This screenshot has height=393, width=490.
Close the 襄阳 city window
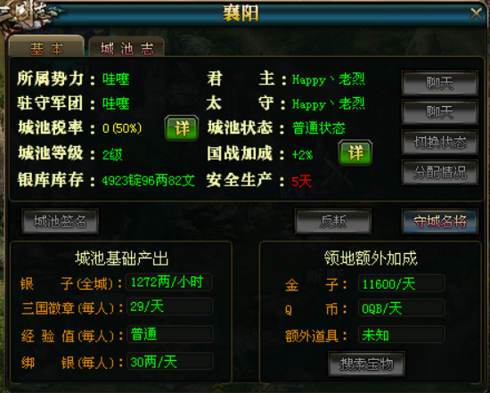[477, 13]
